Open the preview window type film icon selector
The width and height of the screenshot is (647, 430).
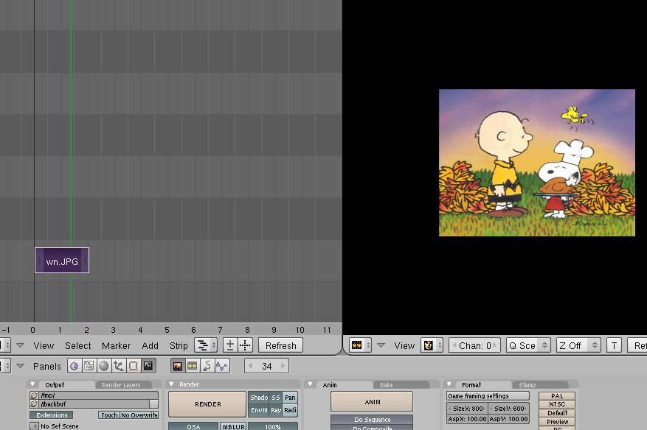tap(360, 345)
